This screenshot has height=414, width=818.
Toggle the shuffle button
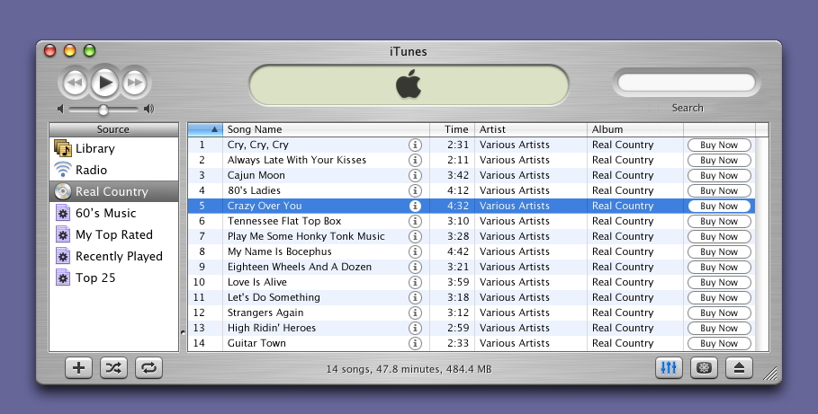point(113,368)
